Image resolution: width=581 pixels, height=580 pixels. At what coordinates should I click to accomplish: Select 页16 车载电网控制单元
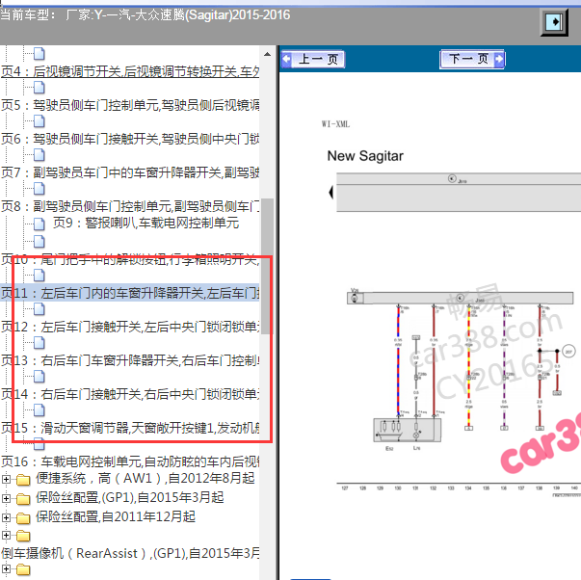pyautogui.click(x=130, y=461)
